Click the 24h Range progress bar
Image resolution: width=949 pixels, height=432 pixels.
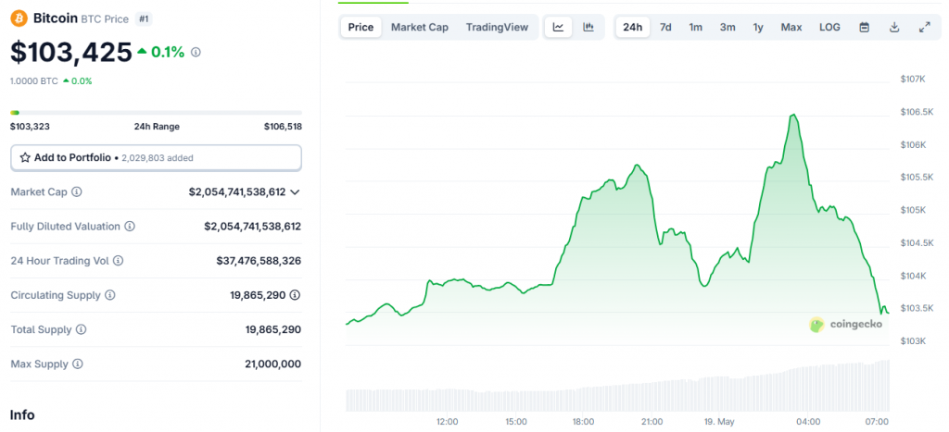[156, 112]
